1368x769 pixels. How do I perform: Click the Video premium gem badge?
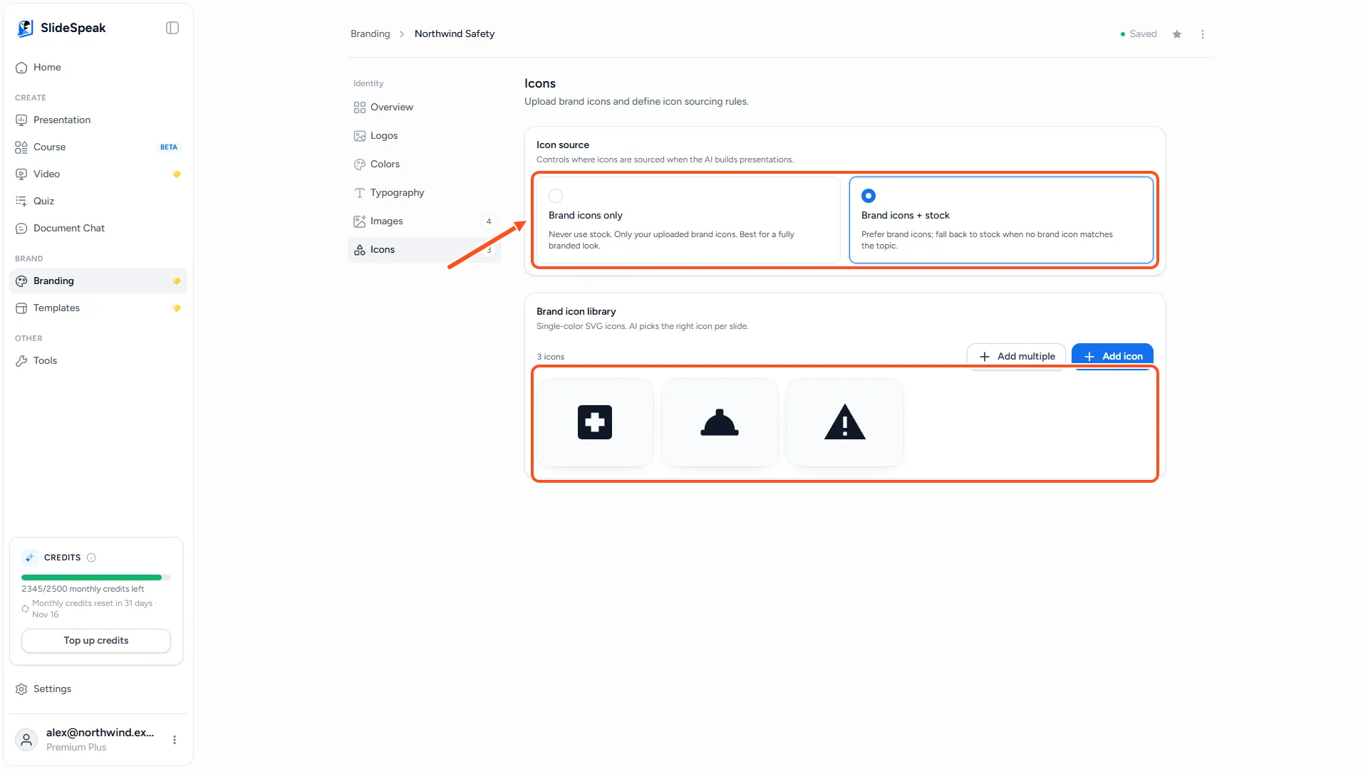177,174
